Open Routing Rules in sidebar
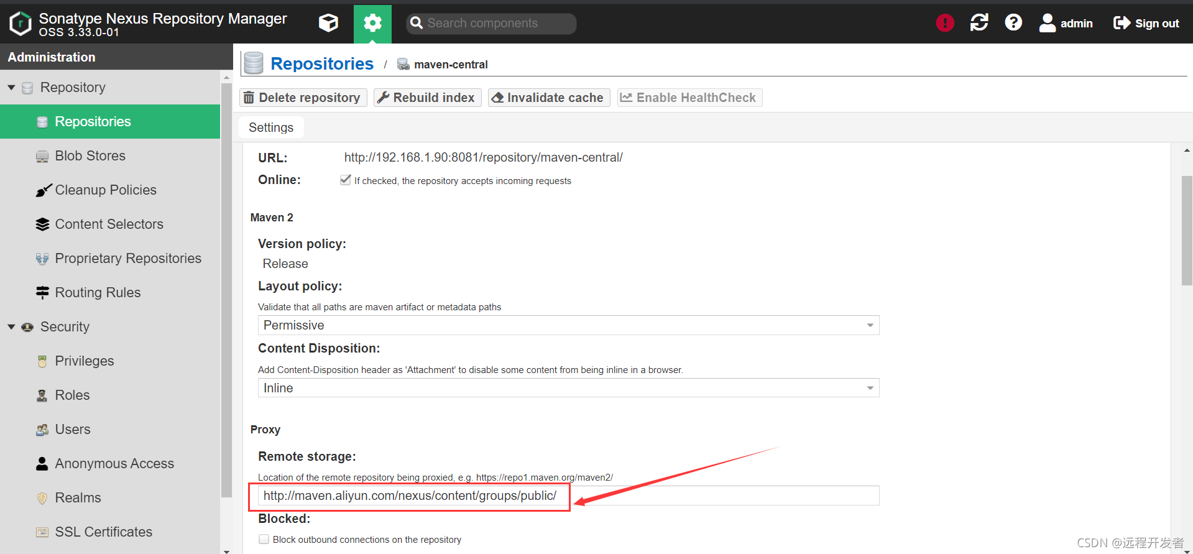The width and height of the screenshot is (1193, 554). (98, 293)
